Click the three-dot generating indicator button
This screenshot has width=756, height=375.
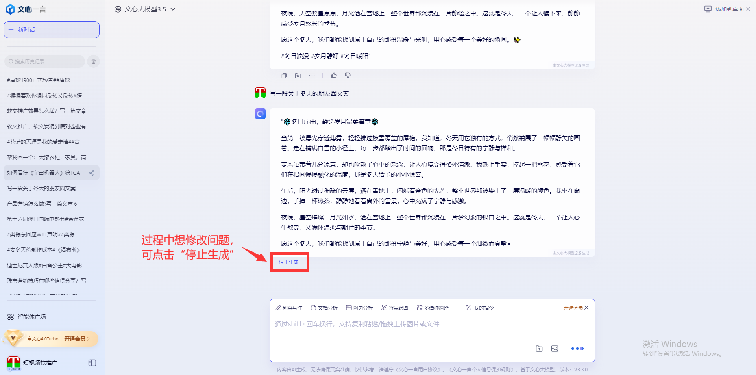coord(577,349)
